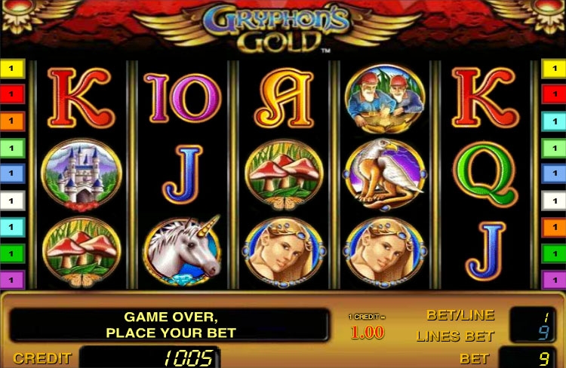Viewport: 566px width, 368px height.
Task: Select the green Q symbol
Action: [x=484, y=174]
